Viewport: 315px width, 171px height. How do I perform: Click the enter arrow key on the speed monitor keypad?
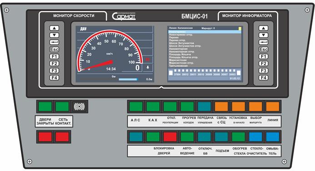(54, 42)
